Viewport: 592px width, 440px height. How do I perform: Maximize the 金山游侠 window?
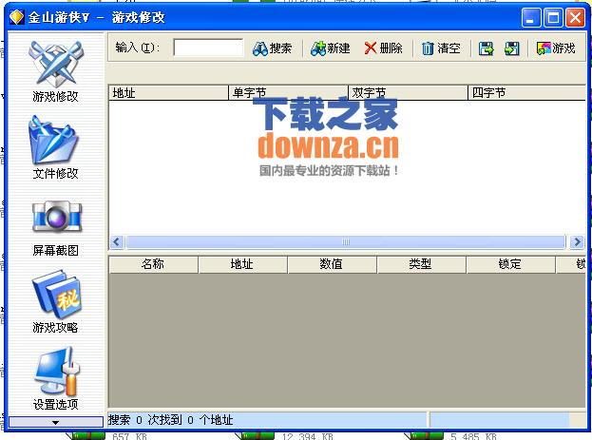tap(553, 18)
